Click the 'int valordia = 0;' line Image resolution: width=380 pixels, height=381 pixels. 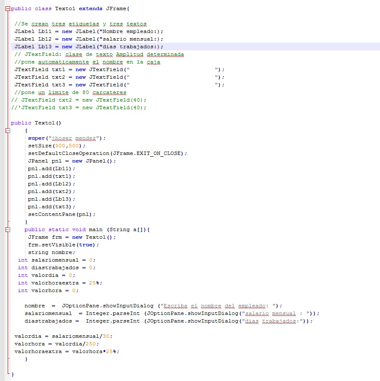pyautogui.click(x=47, y=275)
